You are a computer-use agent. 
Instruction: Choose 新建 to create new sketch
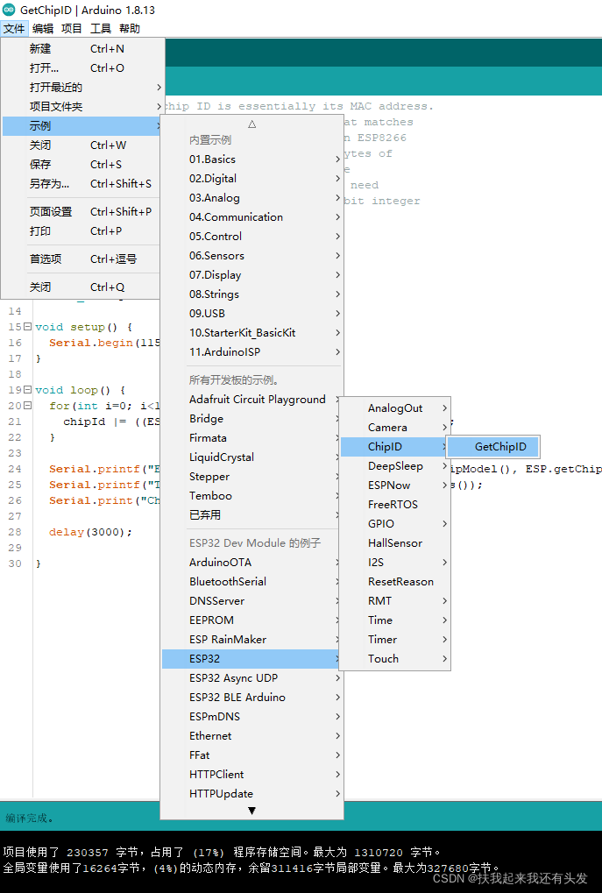pyautogui.click(x=82, y=49)
